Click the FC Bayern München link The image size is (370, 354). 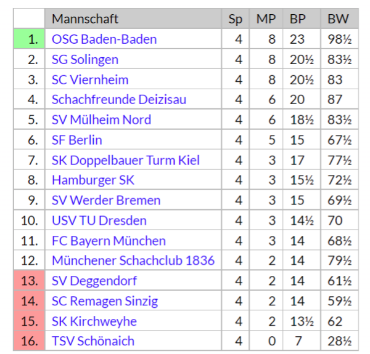tap(109, 241)
